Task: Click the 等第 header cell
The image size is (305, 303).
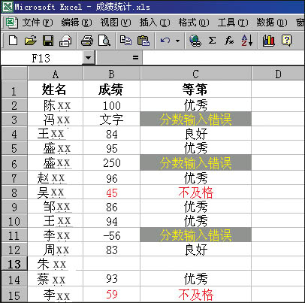Action: (195, 89)
